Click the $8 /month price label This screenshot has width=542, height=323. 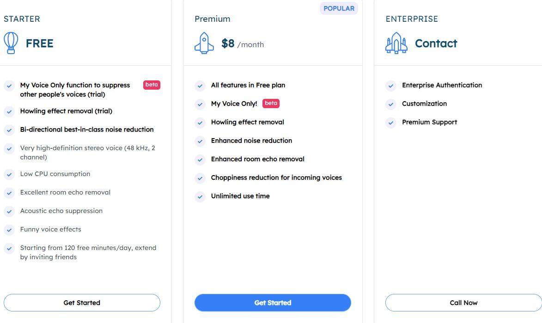pos(243,43)
